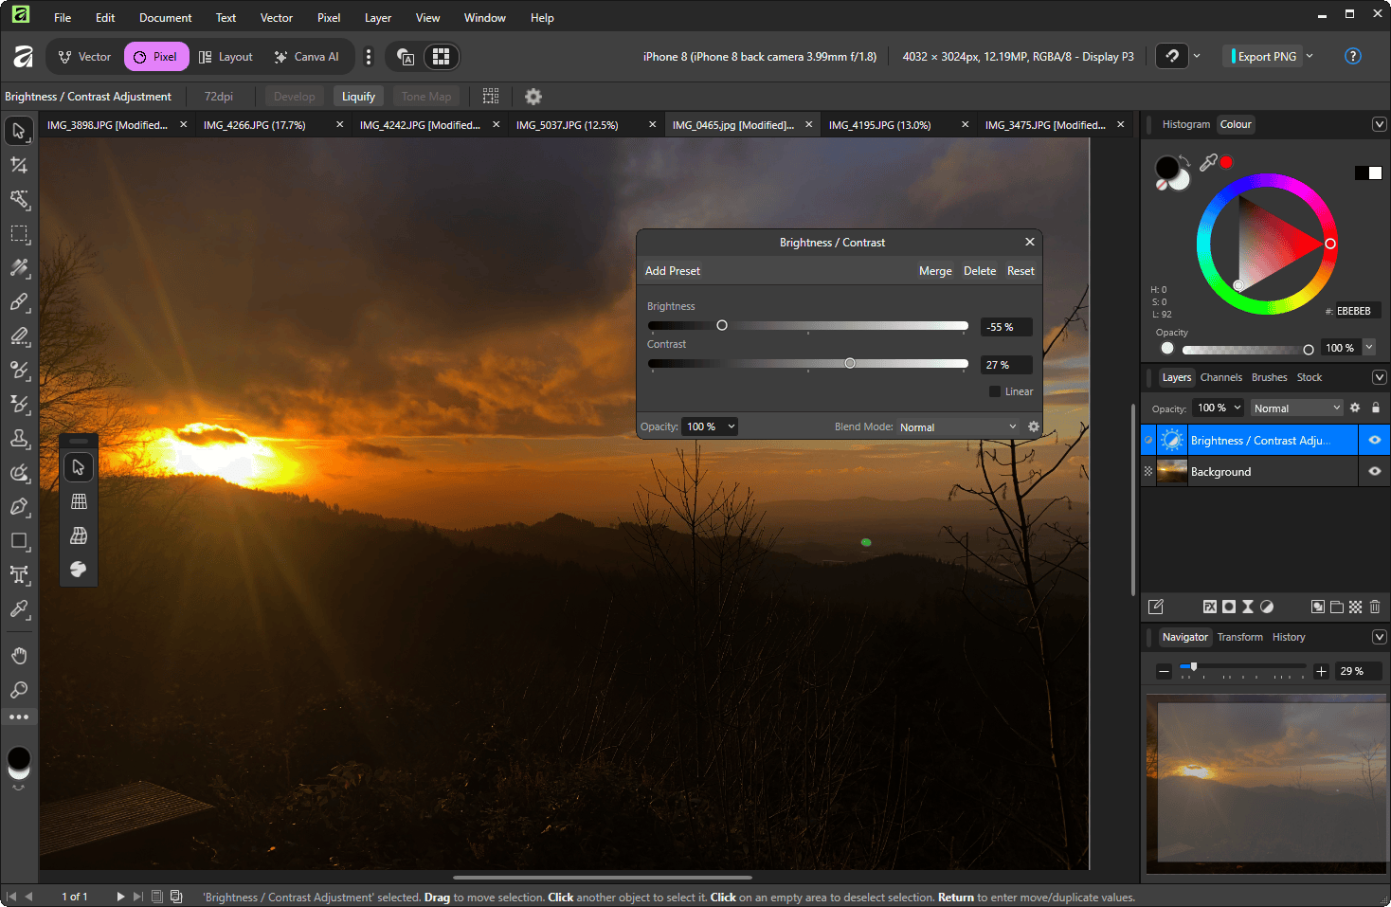Screen dimensions: 1391x907
Task: Open the layer blend mode Normal dropdown
Action: [1296, 408]
